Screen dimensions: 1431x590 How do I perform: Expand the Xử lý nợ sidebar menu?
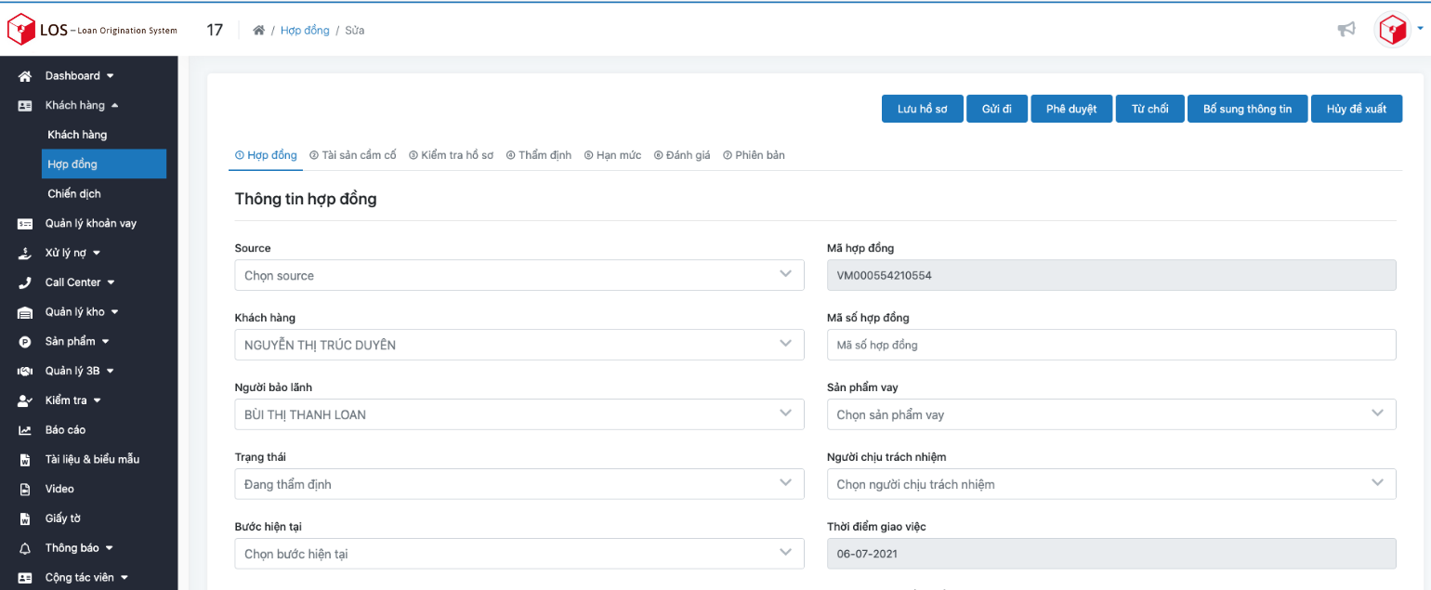click(72, 253)
